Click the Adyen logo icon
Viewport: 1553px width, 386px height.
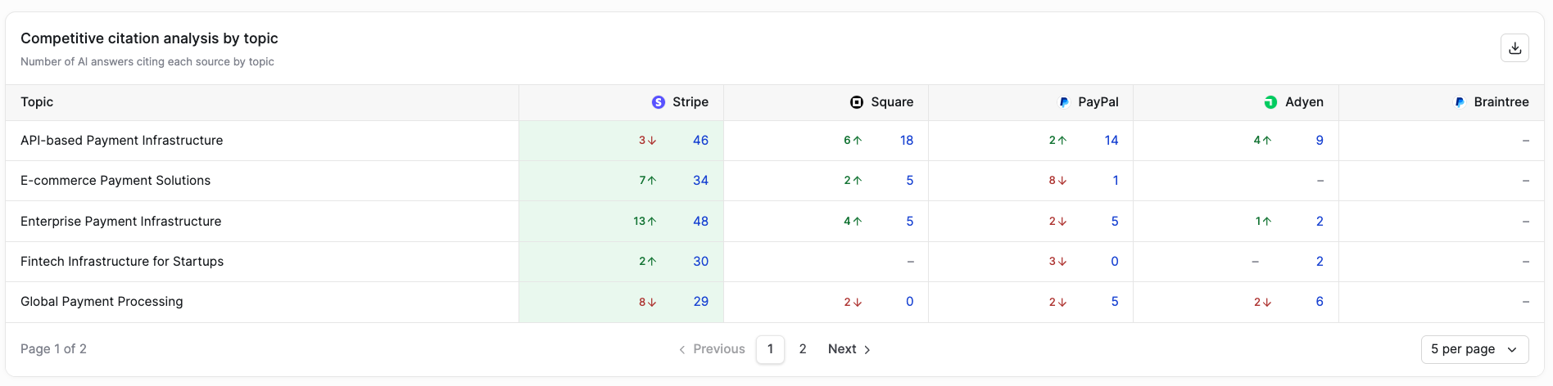[1270, 102]
